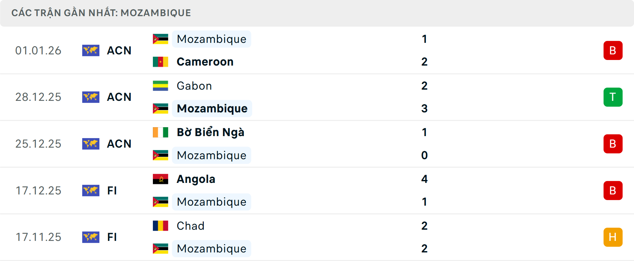Viewport: 634px width, 261px height.
Task: Click the FI globe icon beside 17.11.25
Action: tap(91, 237)
